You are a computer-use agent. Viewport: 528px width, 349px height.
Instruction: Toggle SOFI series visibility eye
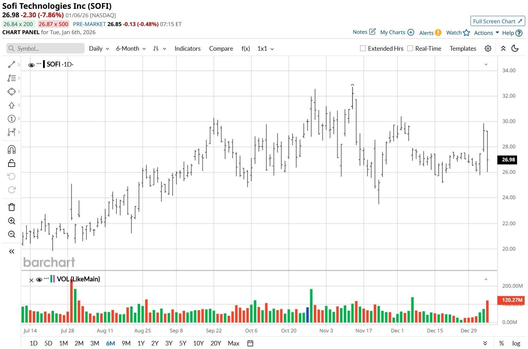31,65
